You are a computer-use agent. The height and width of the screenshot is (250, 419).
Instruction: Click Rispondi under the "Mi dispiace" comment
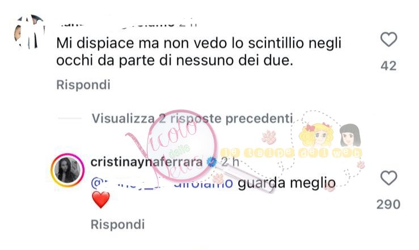[x=83, y=85]
